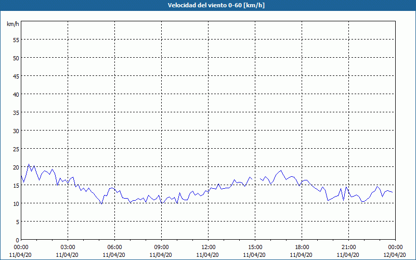The height and width of the screenshot is (260, 416).
Task: Click the "03:00" time axis label
Action: [x=68, y=248]
